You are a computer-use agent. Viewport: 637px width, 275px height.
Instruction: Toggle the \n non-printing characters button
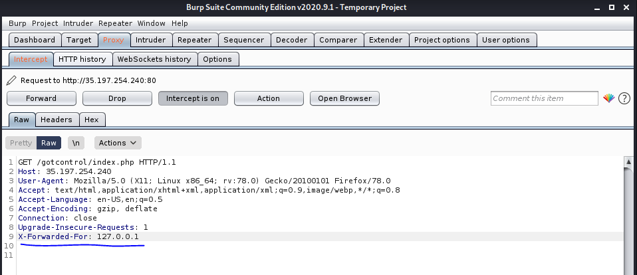pos(76,143)
